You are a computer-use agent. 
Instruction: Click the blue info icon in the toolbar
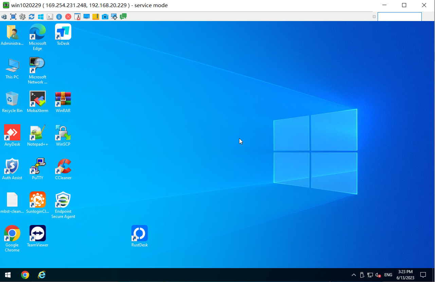59,17
